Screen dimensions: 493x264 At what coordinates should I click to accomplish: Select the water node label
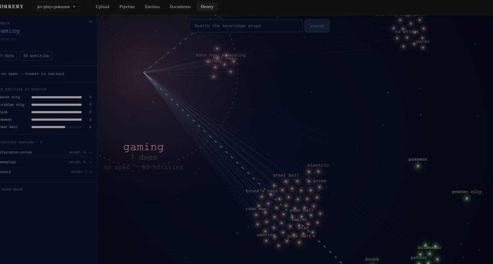(423, 41)
